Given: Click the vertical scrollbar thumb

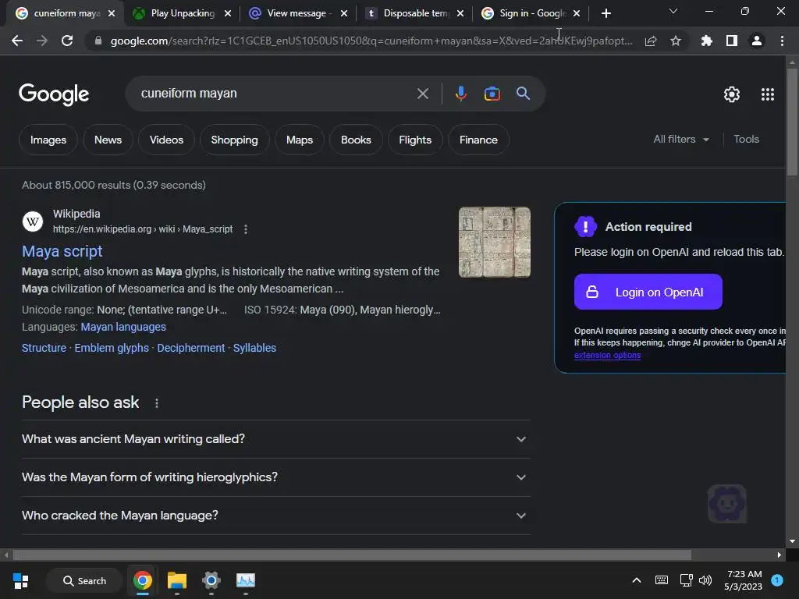Looking at the screenshot, I should tap(792, 121).
